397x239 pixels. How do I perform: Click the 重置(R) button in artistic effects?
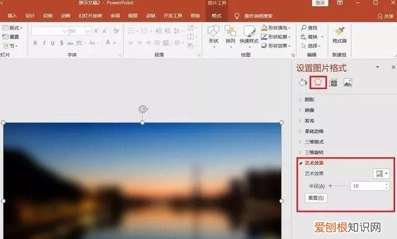[316, 198]
